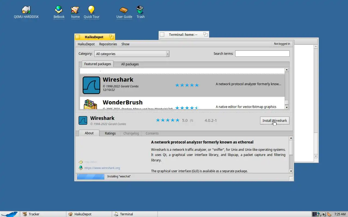Select the About tab
The width and height of the screenshot is (348, 217).
click(89, 133)
